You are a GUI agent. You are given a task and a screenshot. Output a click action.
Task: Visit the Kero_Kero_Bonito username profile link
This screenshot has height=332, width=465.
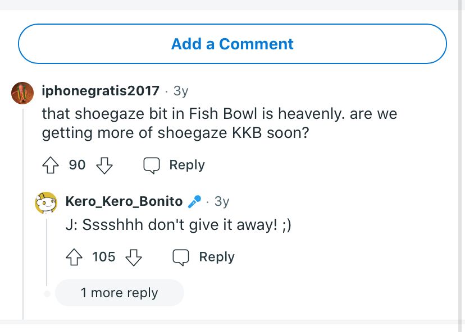[124, 201]
